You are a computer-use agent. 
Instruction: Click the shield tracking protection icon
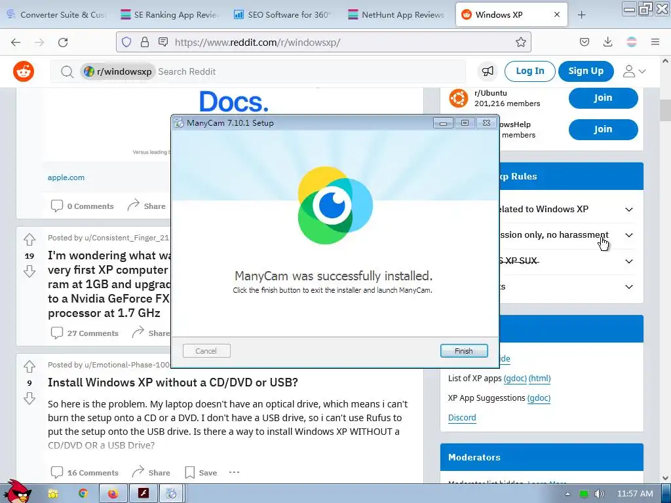[126, 42]
